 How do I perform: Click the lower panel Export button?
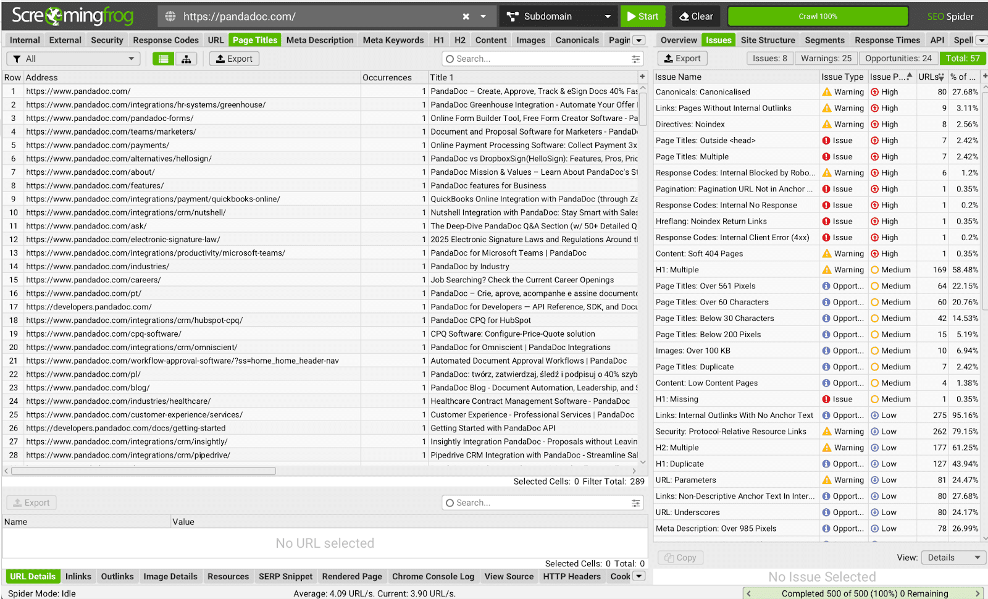(x=31, y=503)
